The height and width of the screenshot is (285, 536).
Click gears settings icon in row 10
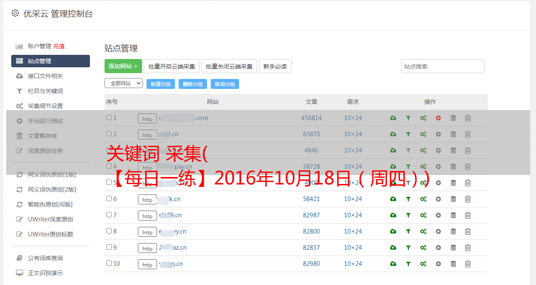(423, 264)
